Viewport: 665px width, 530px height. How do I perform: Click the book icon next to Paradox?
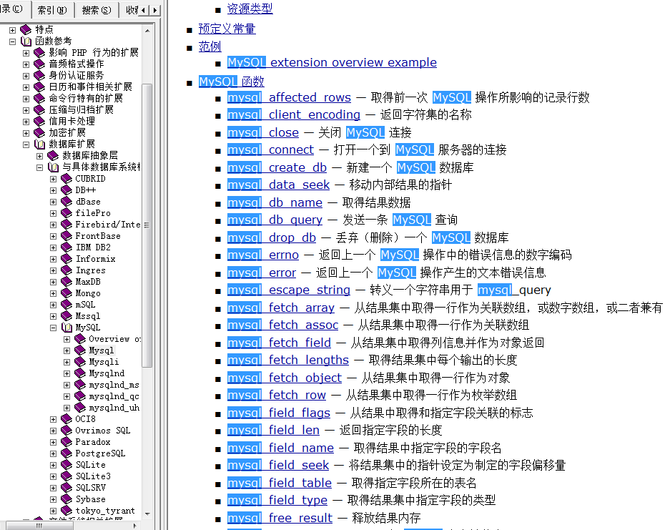(66, 442)
